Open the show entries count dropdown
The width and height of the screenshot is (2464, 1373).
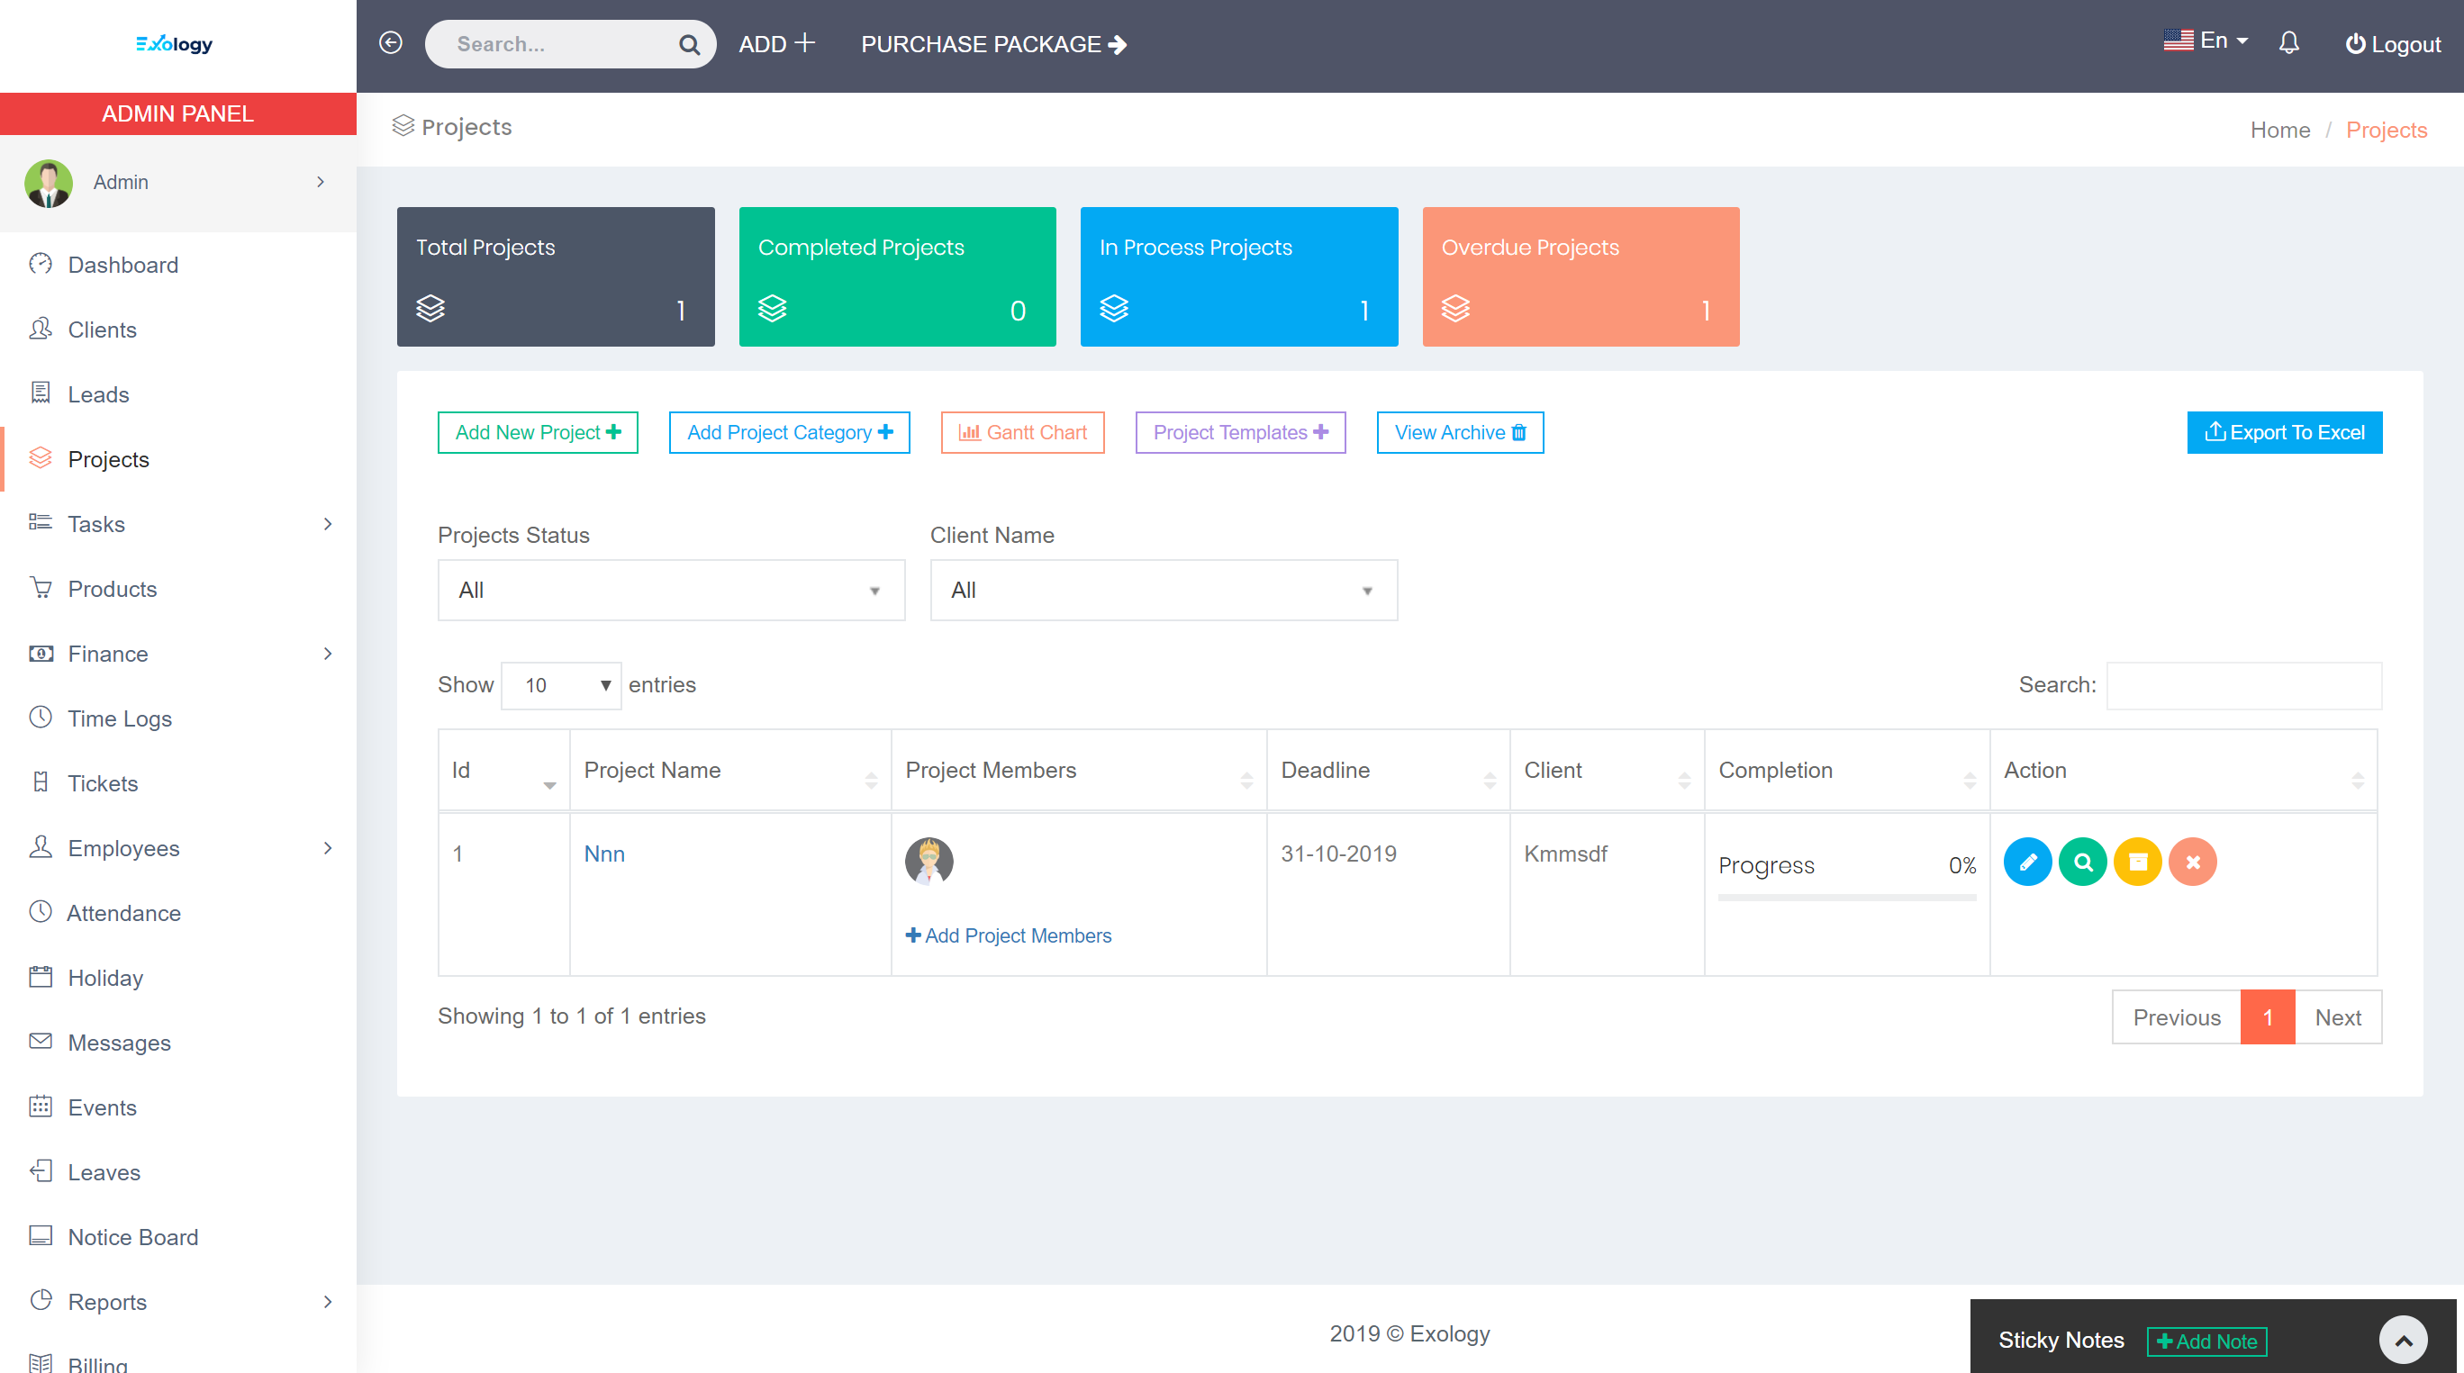[x=561, y=685]
